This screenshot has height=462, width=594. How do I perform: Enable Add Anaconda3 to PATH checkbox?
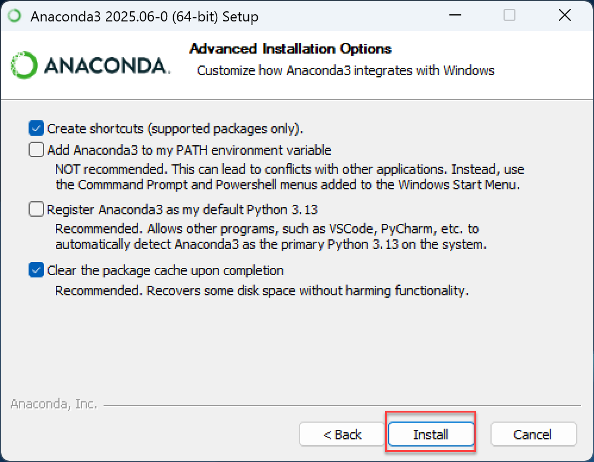click(x=36, y=149)
